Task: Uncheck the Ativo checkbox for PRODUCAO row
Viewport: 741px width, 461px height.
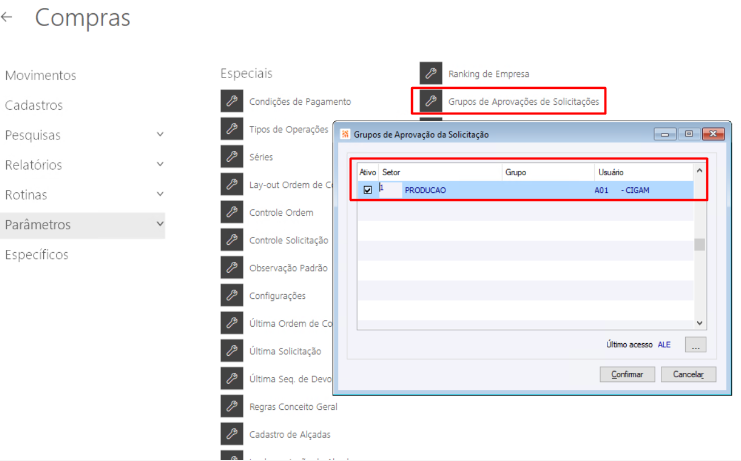Action: tap(367, 190)
